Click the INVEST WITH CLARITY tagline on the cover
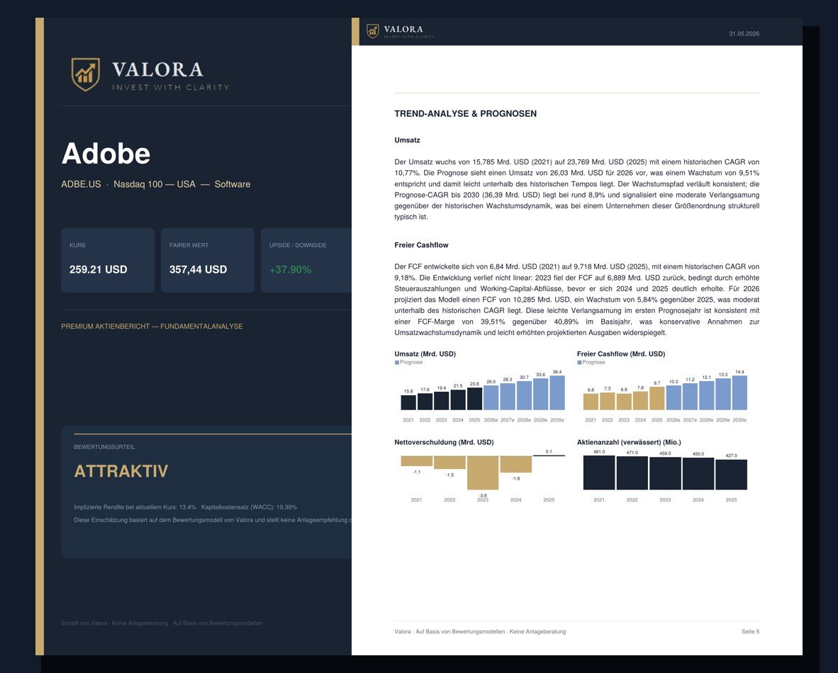 pos(170,87)
